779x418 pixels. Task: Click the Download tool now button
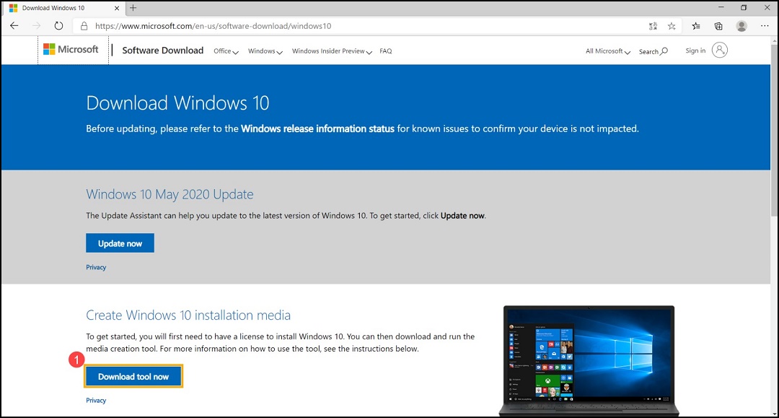point(133,376)
